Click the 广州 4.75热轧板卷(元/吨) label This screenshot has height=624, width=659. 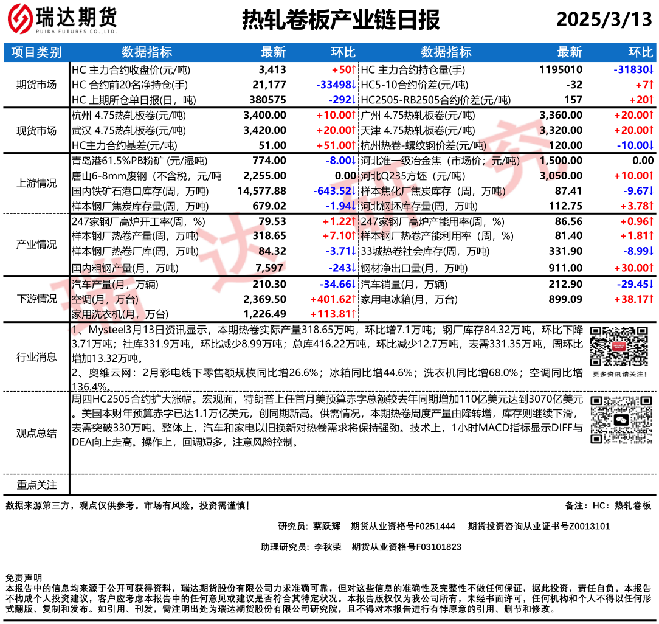pos(418,115)
